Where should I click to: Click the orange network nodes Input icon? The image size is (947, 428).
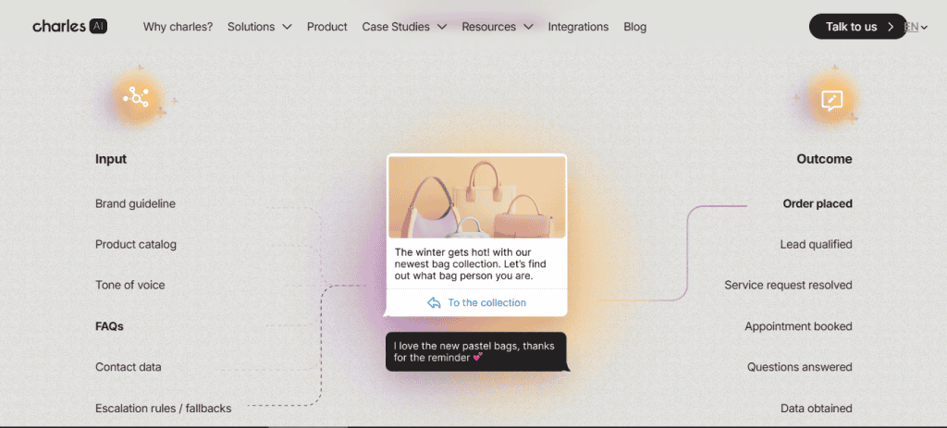tap(137, 97)
